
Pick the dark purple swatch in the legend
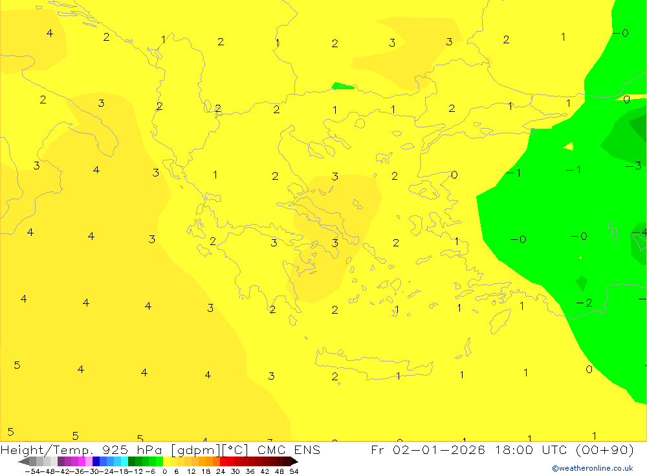tap(61, 461)
